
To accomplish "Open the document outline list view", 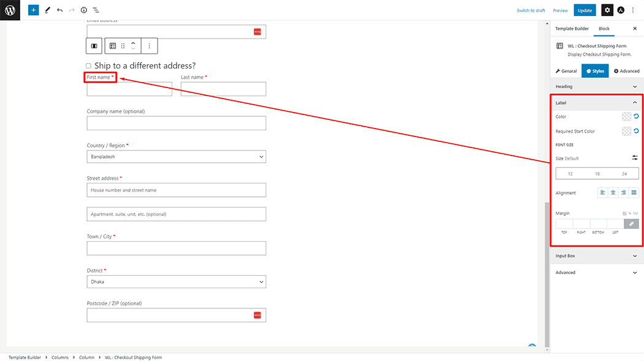I will tap(96, 10).
